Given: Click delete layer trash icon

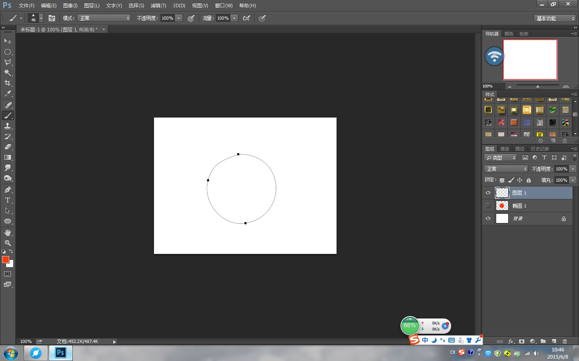Looking at the screenshot, I should click(x=565, y=341).
